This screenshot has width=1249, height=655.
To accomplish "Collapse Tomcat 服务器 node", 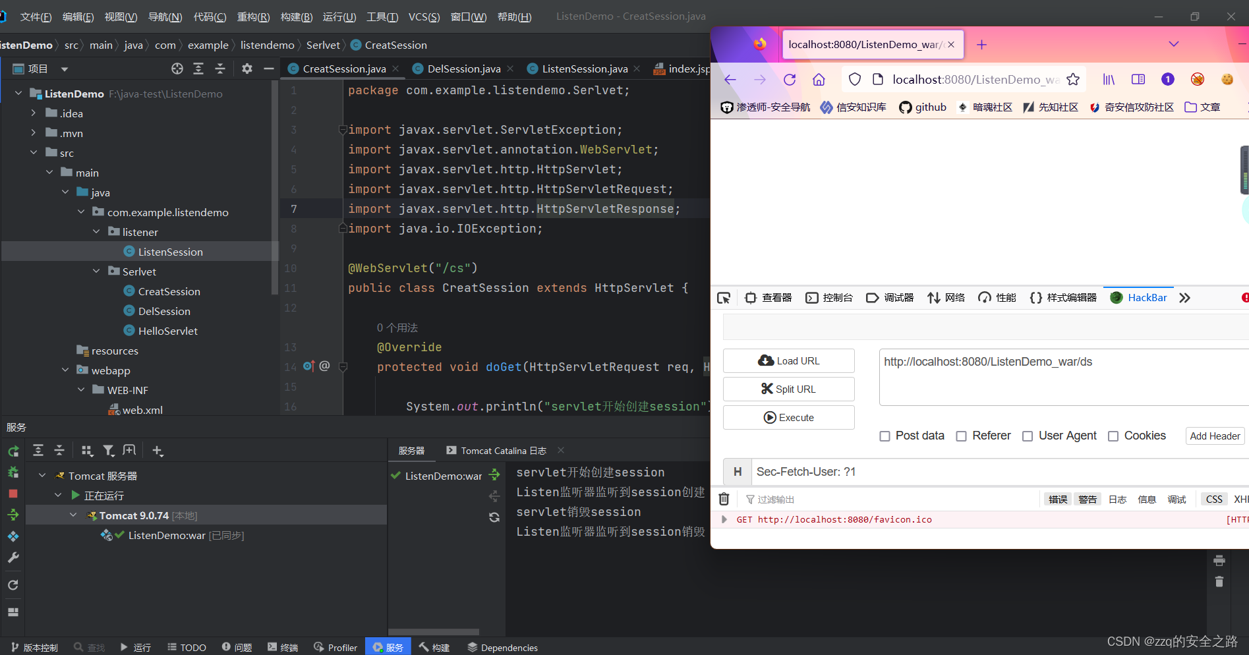I will [x=42, y=475].
